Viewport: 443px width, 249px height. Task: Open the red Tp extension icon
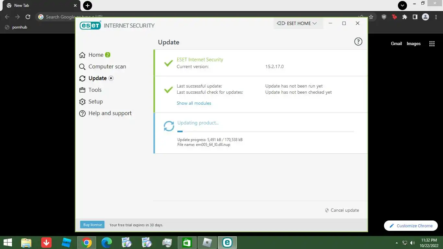(394, 17)
